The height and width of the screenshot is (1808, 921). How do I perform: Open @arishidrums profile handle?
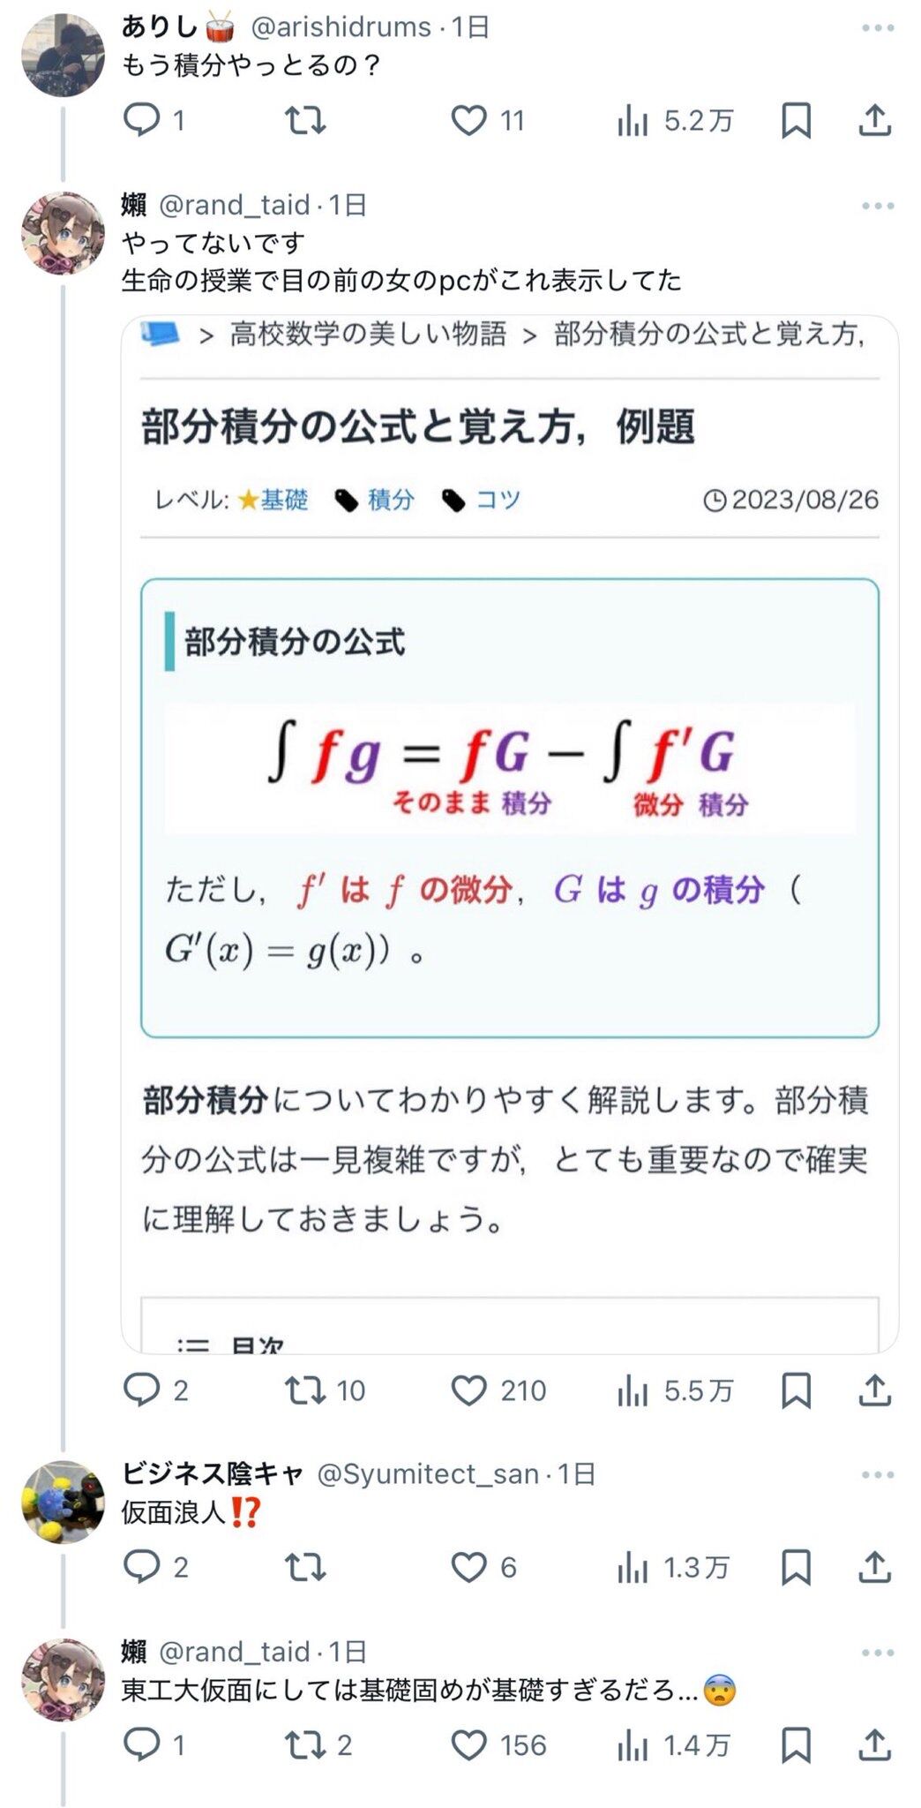pos(341,27)
